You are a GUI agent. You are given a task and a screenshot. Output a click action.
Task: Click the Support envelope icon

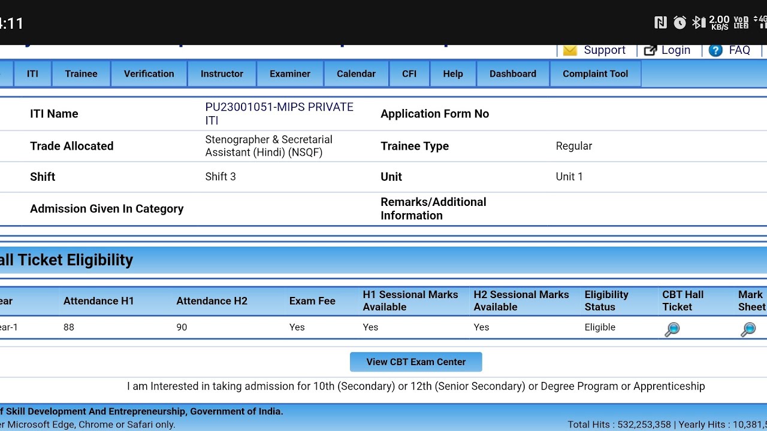tap(570, 50)
